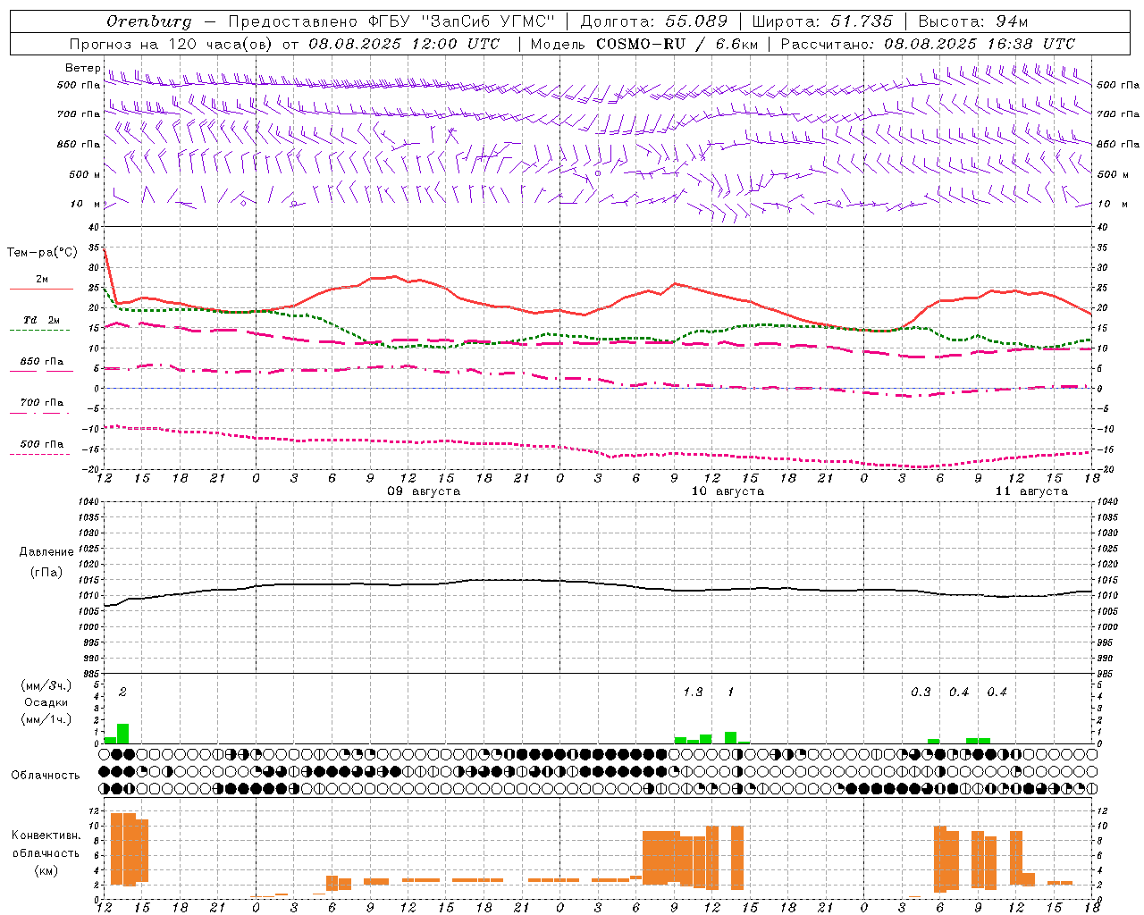Click the 'Ветер' wind panel heading
The height and width of the screenshot is (915, 1144).
point(82,68)
